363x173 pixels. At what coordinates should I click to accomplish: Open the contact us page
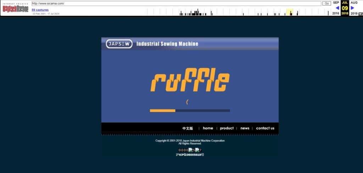coord(265,128)
